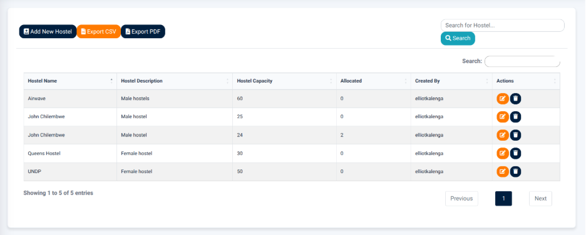
Task: Delete John Chilembwe hostel with capacity 24
Action: pyautogui.click(x=515, y=135)
